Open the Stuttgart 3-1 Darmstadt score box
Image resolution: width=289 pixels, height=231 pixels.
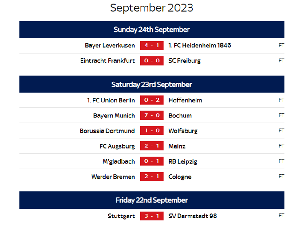click(x=152, y=216)
